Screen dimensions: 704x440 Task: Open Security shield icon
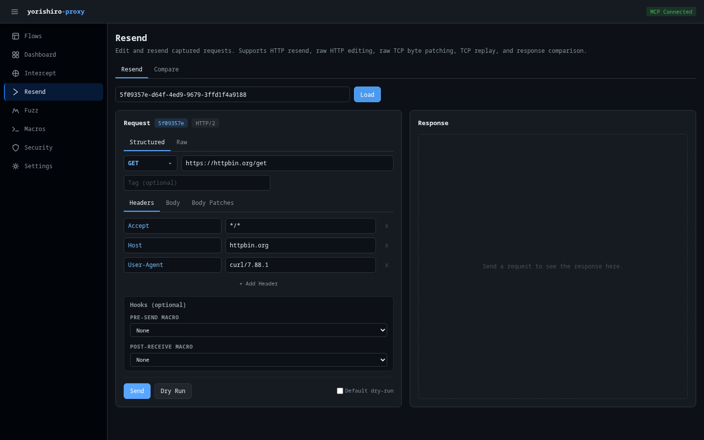[16, 148]
